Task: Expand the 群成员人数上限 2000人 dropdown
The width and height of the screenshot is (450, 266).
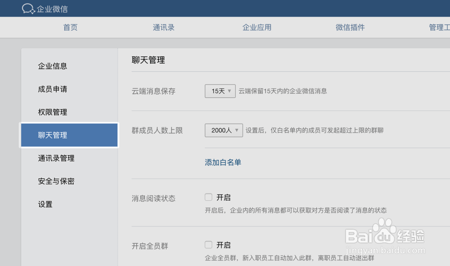Action: point(223,130)
